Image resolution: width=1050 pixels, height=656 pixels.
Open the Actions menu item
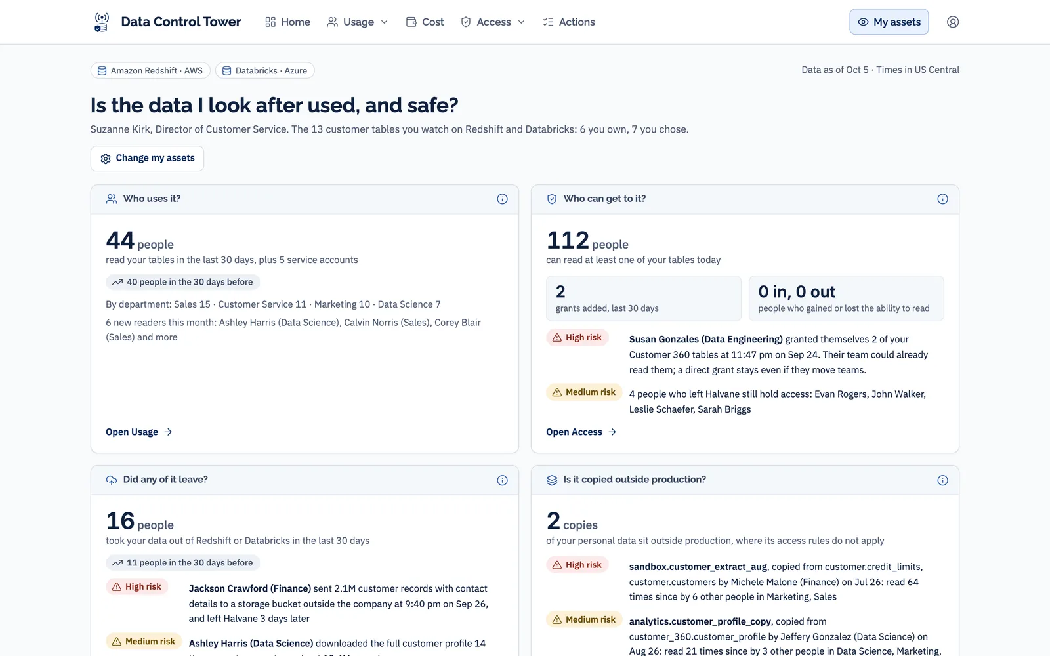[569, 22]
